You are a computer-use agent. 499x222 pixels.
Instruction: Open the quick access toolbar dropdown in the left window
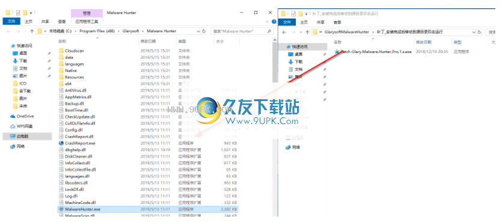(x=31, y=13)
